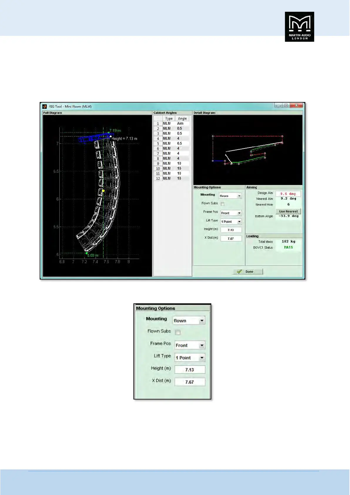Click the Nearest Hole value 6
Screen dimensions: 350x495
(x=288, y=205)
